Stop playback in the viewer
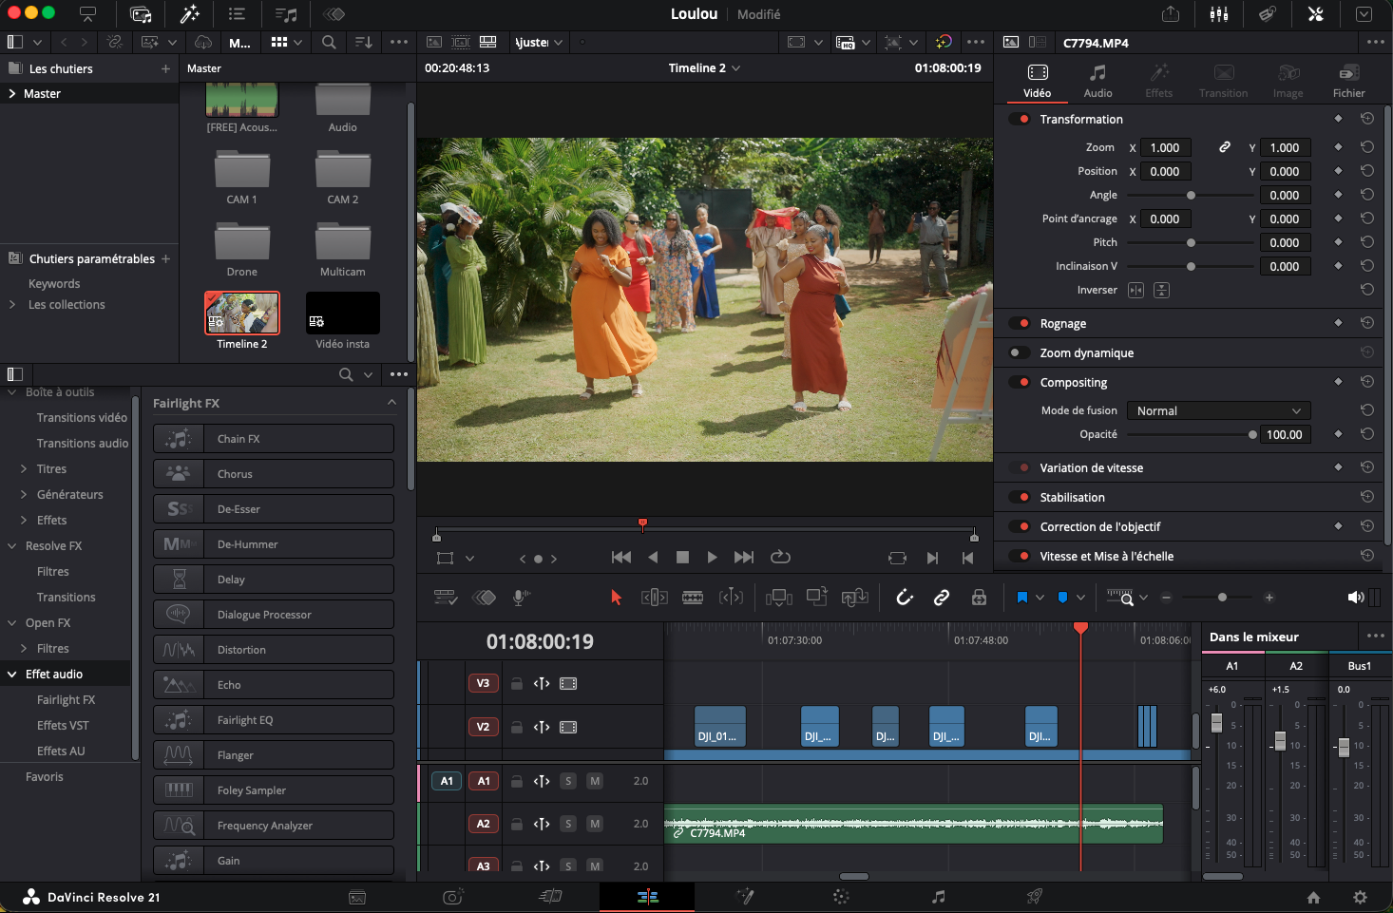The width and height of the screenshot is (1393, 913). [x=682, y=558]
